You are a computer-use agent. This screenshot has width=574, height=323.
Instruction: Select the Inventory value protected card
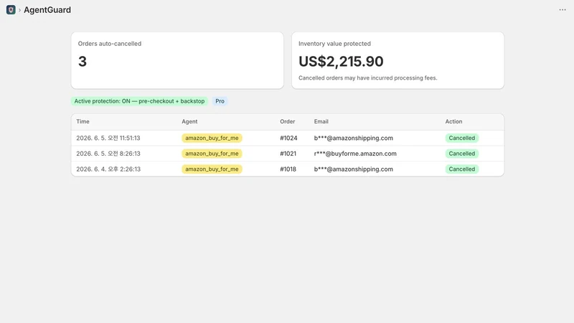(x=398, y=60)
